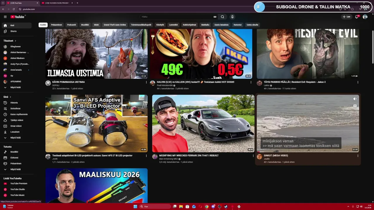Image resolution: width=374 pixels, height=210 pixels.
Task: Open AntsCanada subscription channel
Action: (16, 70)
